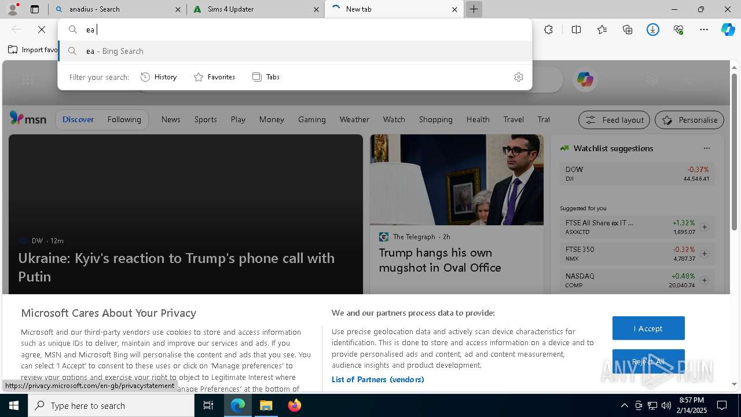Open Task View on the taskbar

208,405
